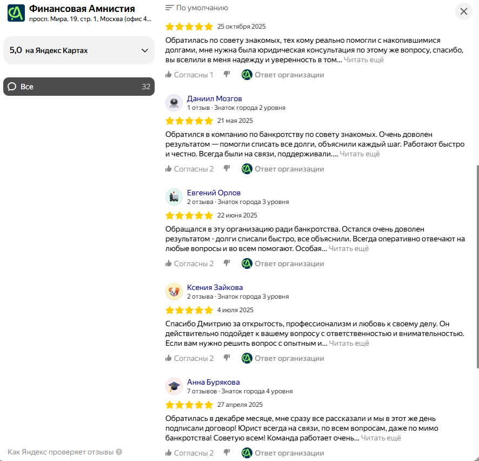
Task: Open Как Яндекс проверяет отзывы link
Action: [x=61, y=452]
